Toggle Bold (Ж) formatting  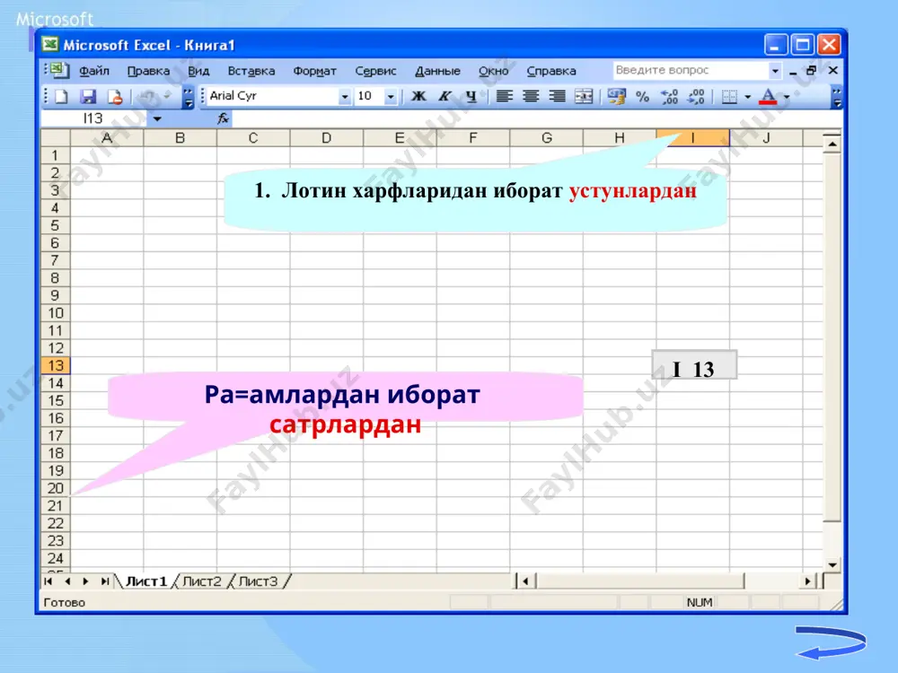(x=418, y=96)
